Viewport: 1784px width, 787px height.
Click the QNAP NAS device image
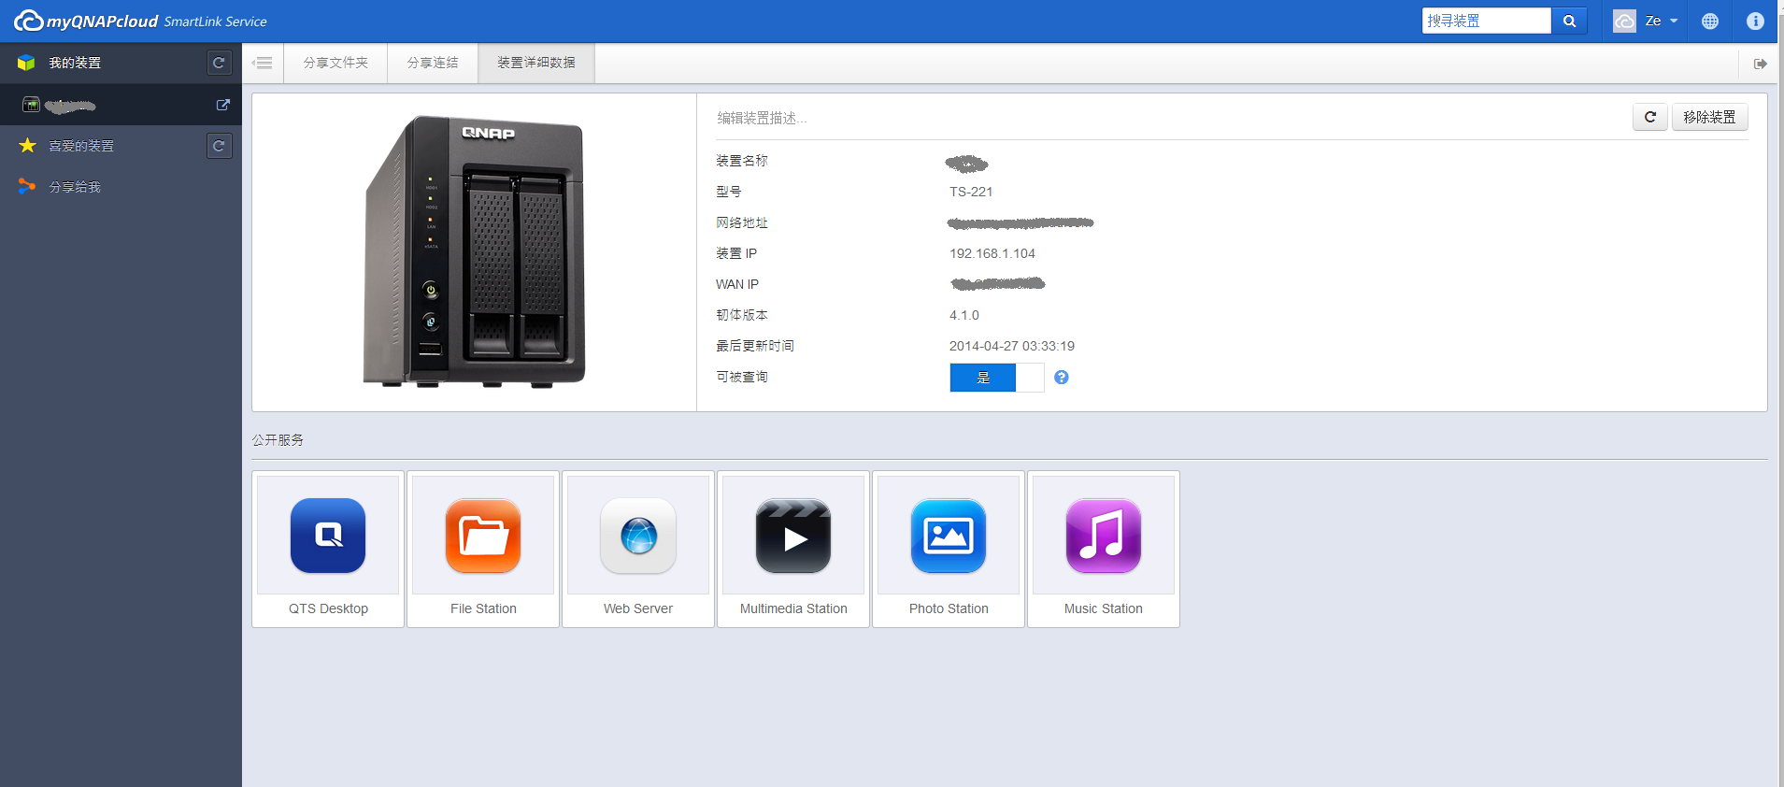point(475,250)
